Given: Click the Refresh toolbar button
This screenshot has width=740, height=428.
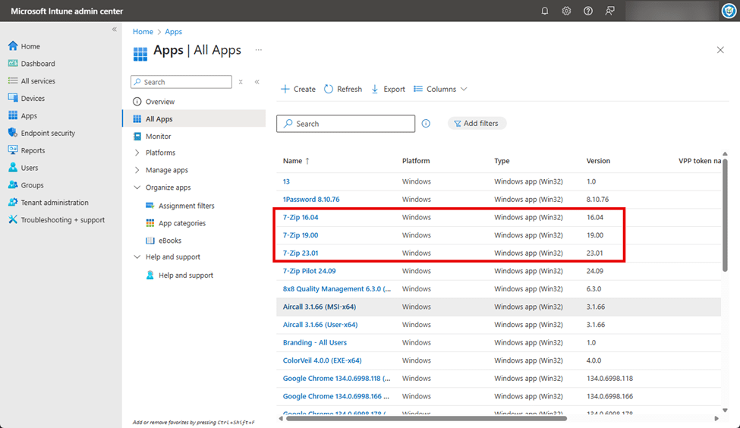Looking at the screenshot, I should tap(343, 90).
